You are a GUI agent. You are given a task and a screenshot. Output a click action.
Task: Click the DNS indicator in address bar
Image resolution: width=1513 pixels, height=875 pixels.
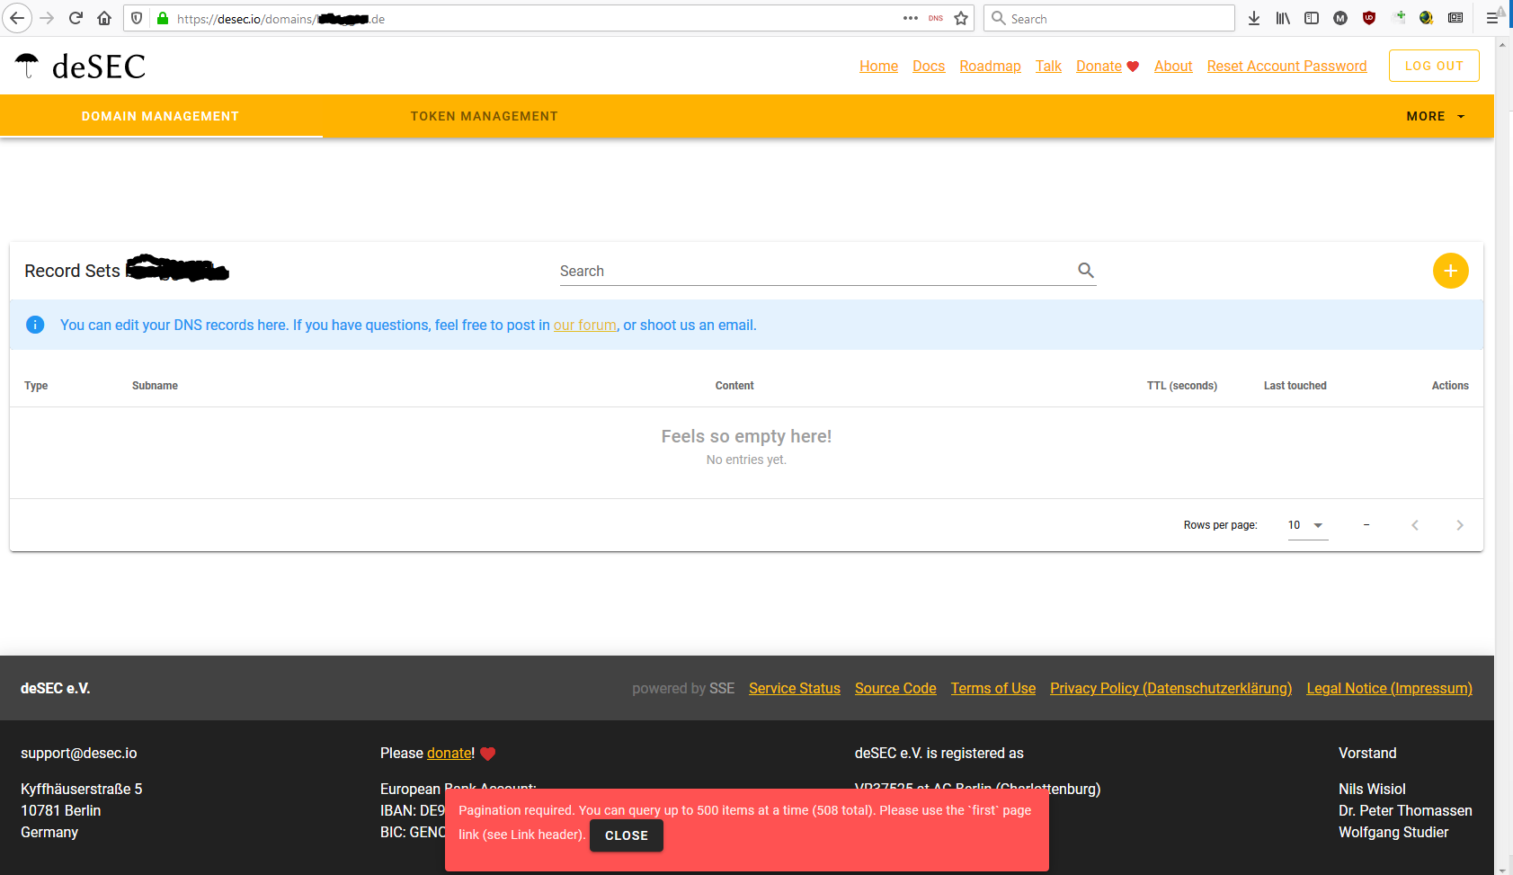tap(936, 18)
